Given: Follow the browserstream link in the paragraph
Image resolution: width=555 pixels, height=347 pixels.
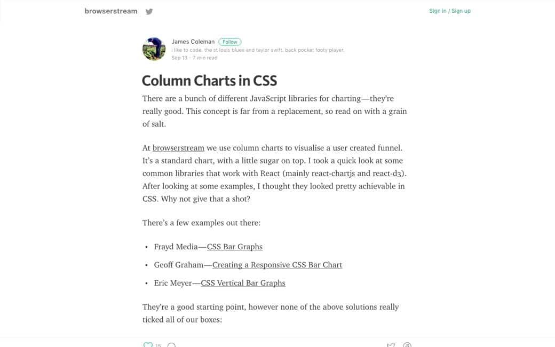Looking at the screenshot, I should pyautogui.click(x=178, y=148).
